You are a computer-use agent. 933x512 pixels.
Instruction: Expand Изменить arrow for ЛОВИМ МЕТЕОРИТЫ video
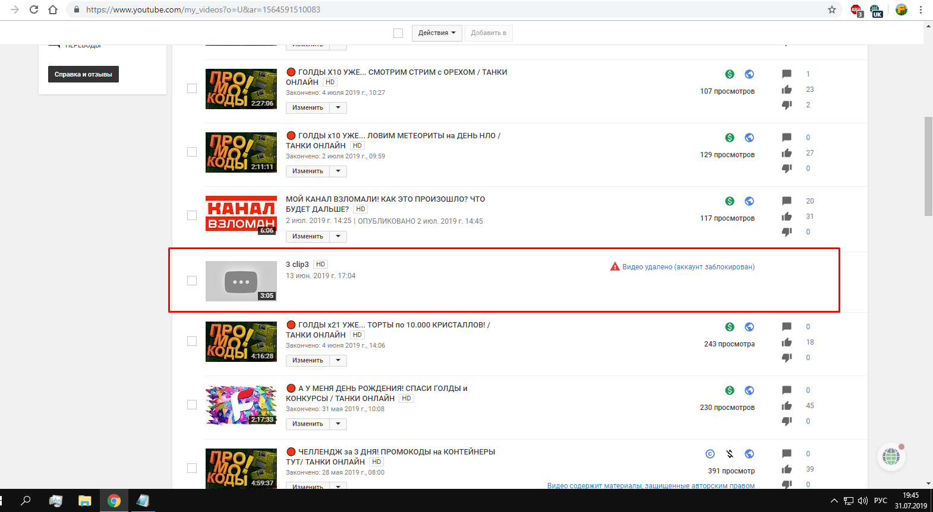click(338, 171)
